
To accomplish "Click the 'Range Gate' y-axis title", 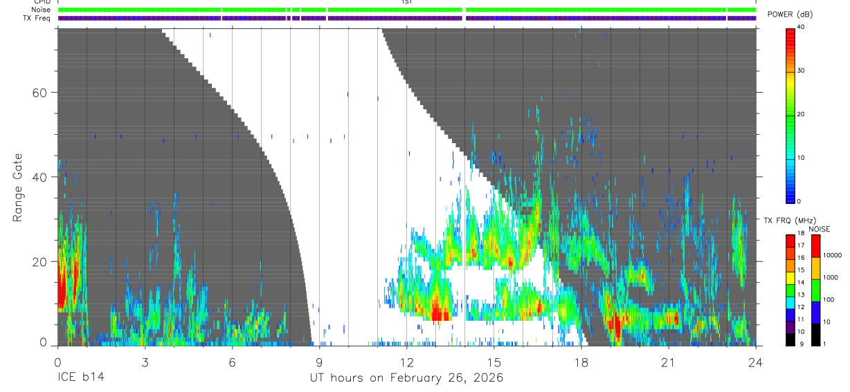I will tap(17, 187).
